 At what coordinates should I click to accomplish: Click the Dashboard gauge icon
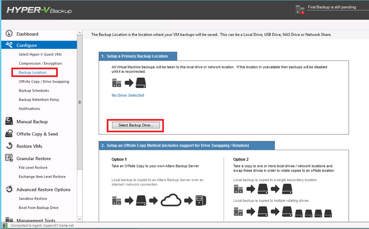click(9, 34)
